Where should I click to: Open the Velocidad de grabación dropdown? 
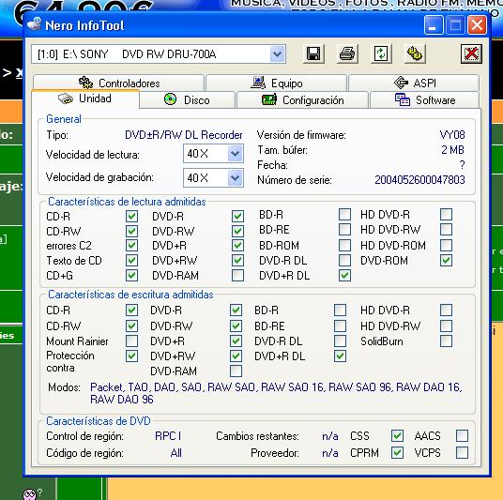236,178
